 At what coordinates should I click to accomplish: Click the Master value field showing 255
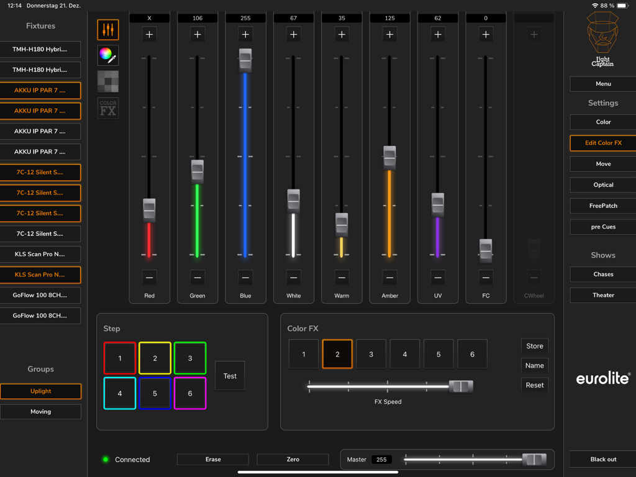pyautogui.click(x=381, y=459)
